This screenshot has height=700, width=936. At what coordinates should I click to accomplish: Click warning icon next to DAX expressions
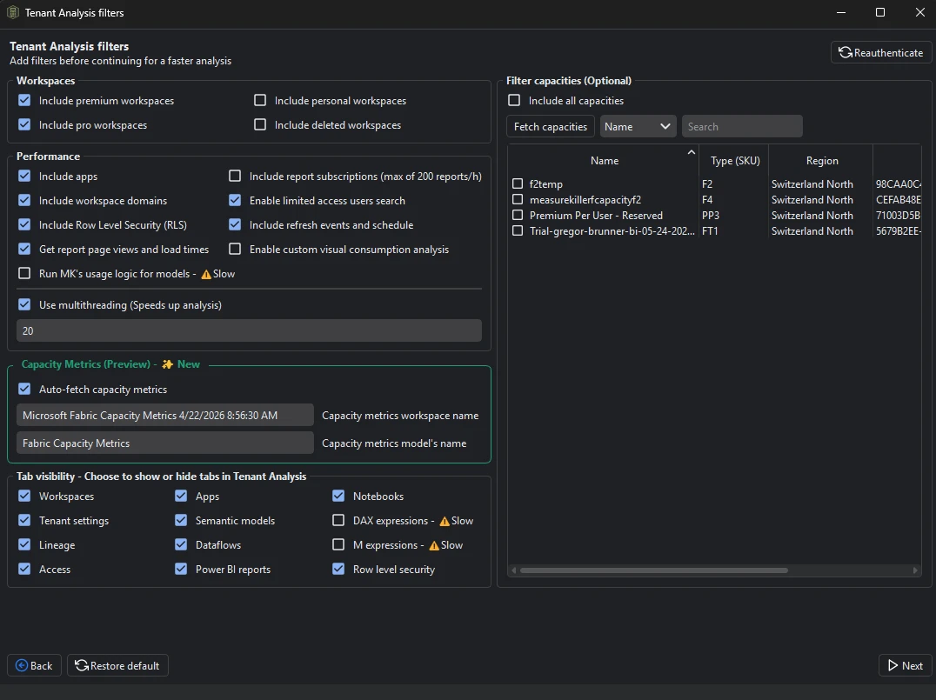445,522
